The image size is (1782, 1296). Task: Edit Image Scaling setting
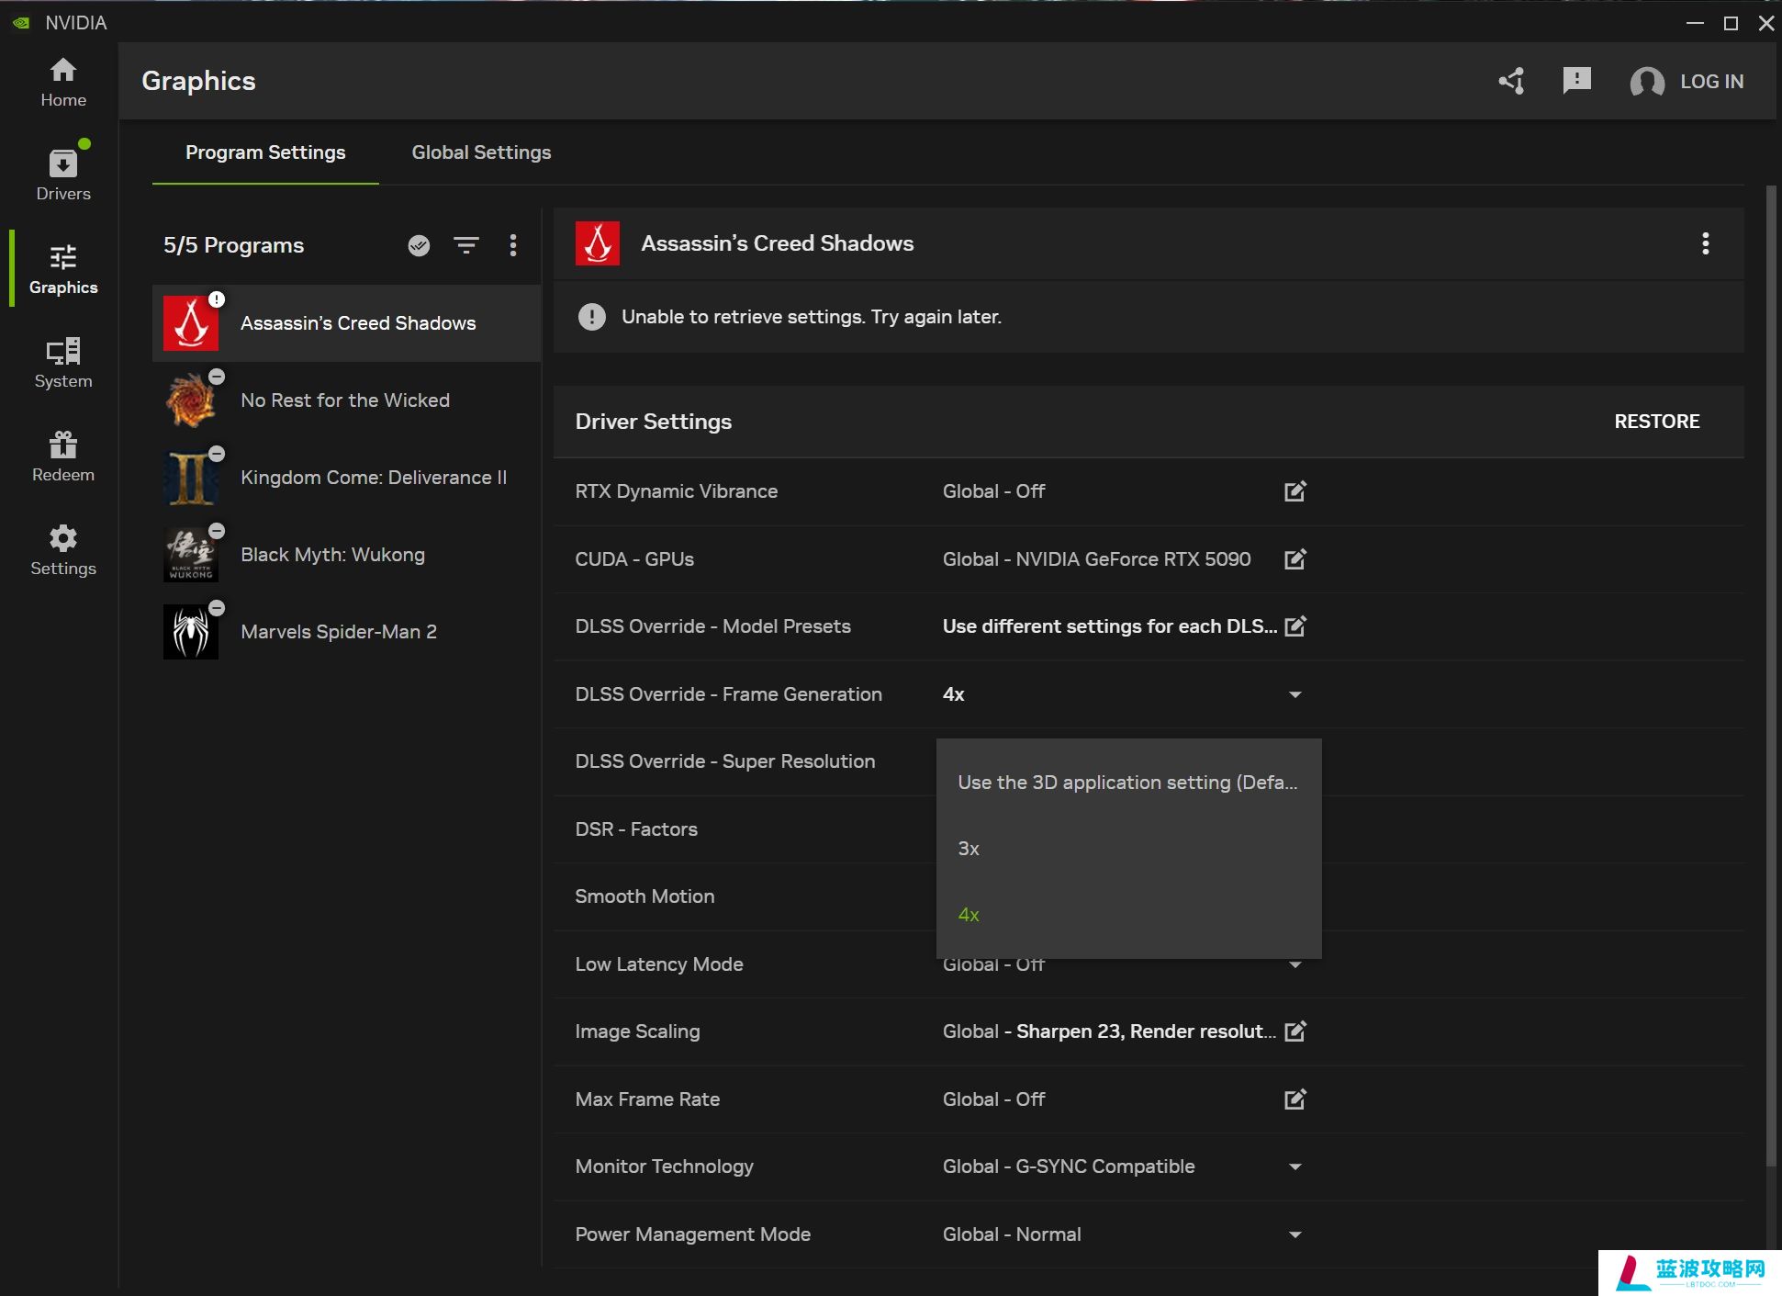click(1294, 1031)
